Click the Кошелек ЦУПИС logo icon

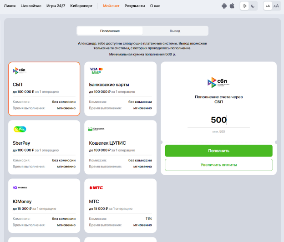coord(96,129)
